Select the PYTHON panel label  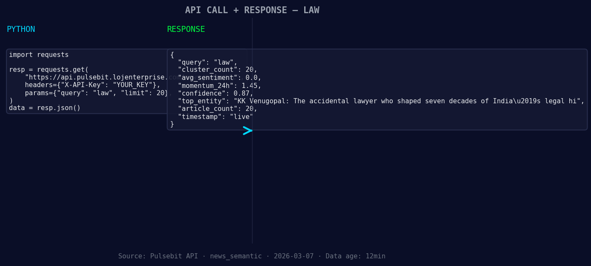point(20,29)
